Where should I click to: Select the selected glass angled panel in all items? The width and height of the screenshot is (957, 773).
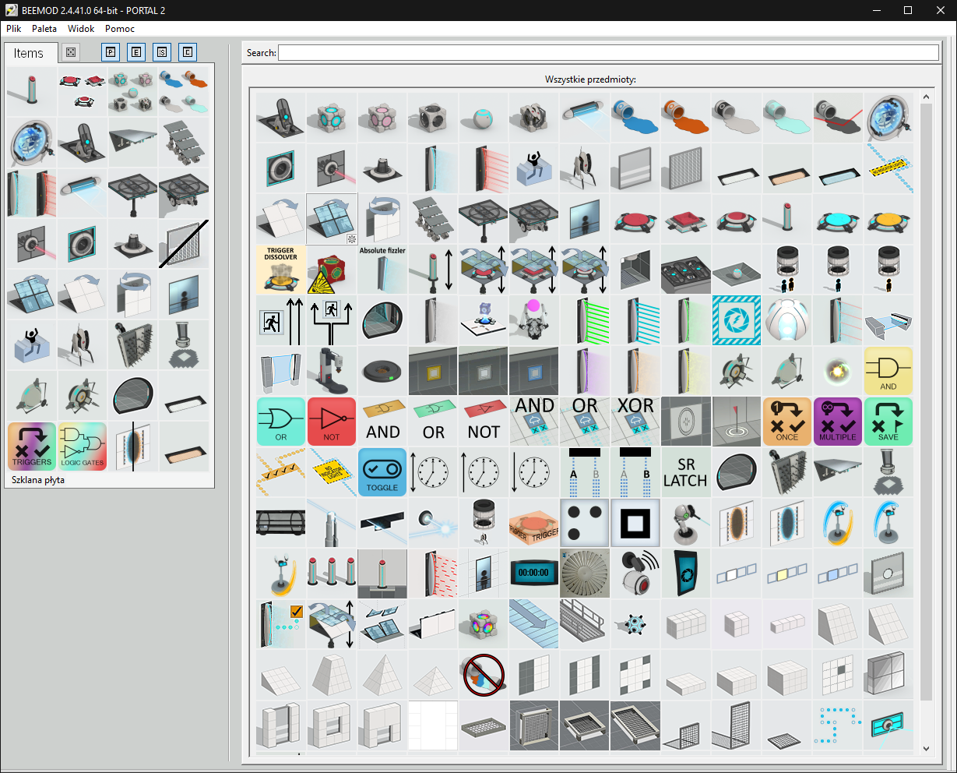click(x=332, y=219)
